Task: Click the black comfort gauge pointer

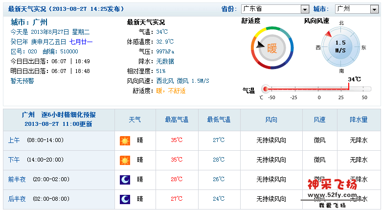Action: [x=260, y=45]
